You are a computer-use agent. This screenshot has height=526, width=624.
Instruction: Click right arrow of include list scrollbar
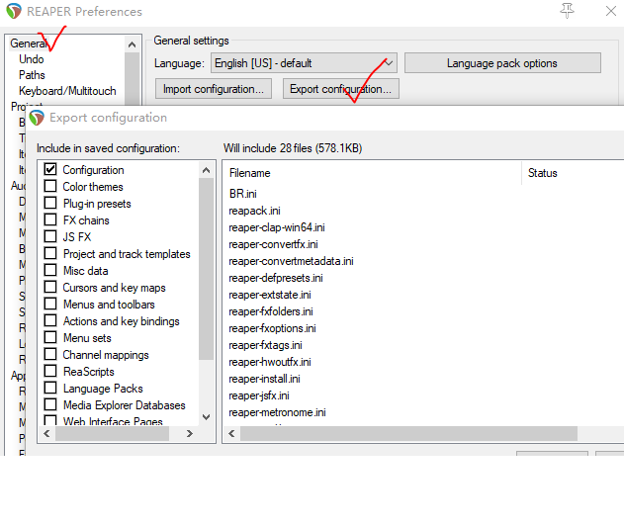190,433
